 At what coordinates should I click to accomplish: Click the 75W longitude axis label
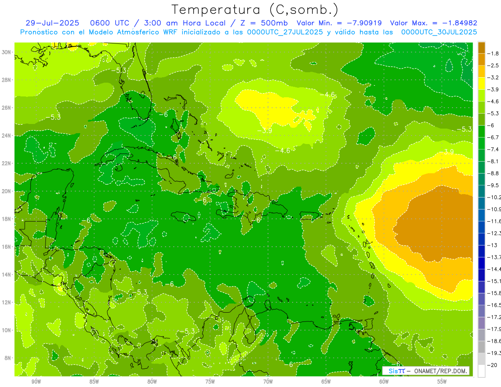tap(210, 382)
